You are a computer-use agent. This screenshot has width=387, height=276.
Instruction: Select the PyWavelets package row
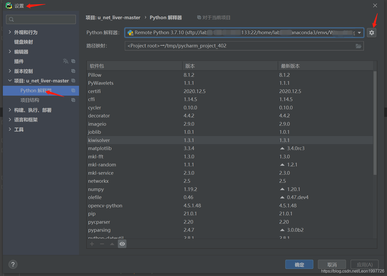(230, 83)
